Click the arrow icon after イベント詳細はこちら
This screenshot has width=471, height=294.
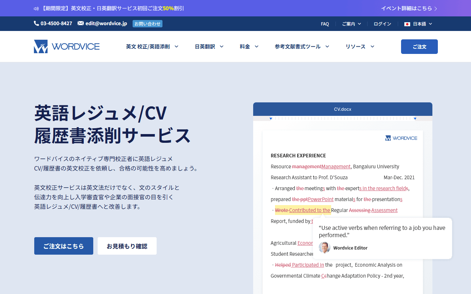(x=436, y=8)
